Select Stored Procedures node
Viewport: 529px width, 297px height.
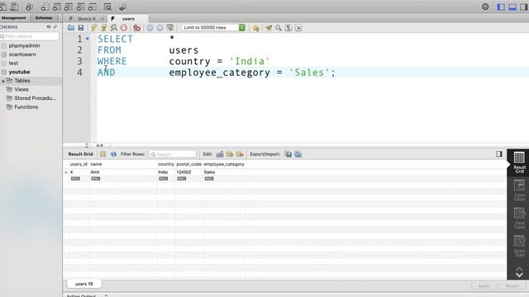(35, 98)
